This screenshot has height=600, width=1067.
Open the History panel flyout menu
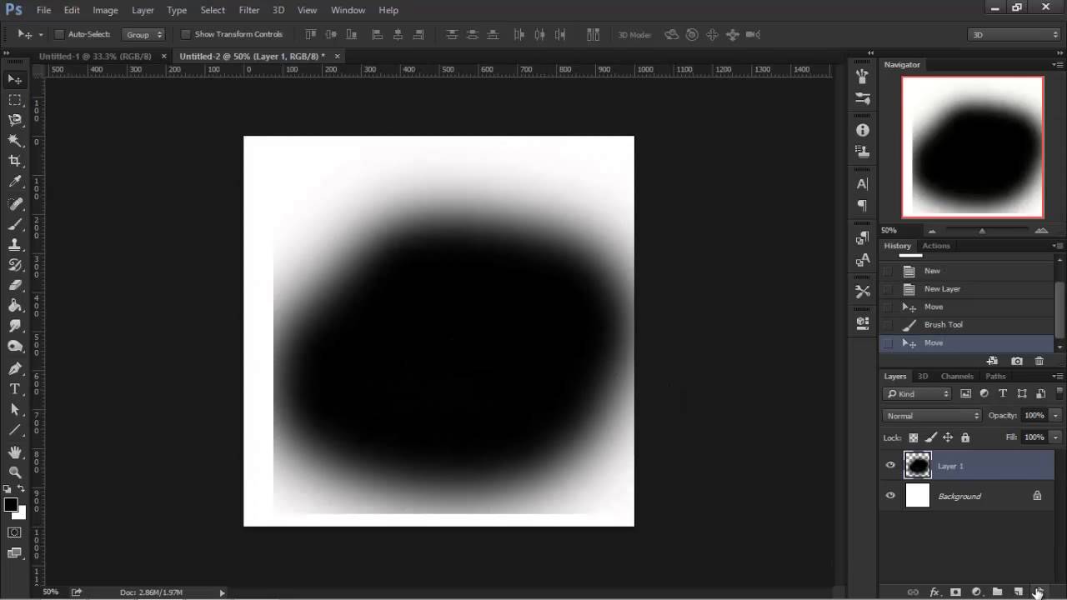coord(1058,246)
